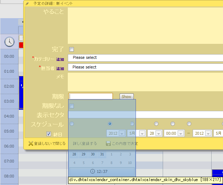The image size is (223, 185).
Task: Click the 07:00 label on the time scale
Action: tap(9, 161)
